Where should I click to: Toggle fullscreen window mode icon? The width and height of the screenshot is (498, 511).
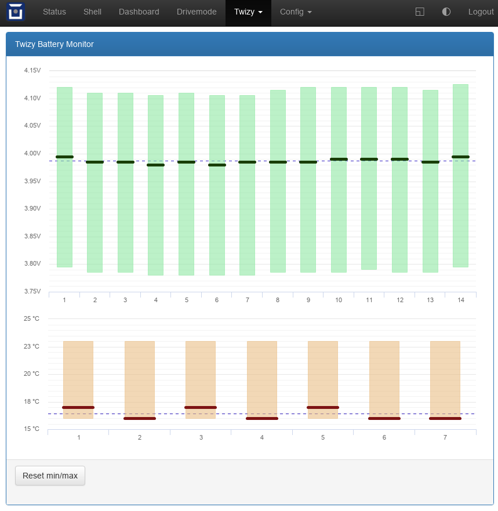coord(420,12)
